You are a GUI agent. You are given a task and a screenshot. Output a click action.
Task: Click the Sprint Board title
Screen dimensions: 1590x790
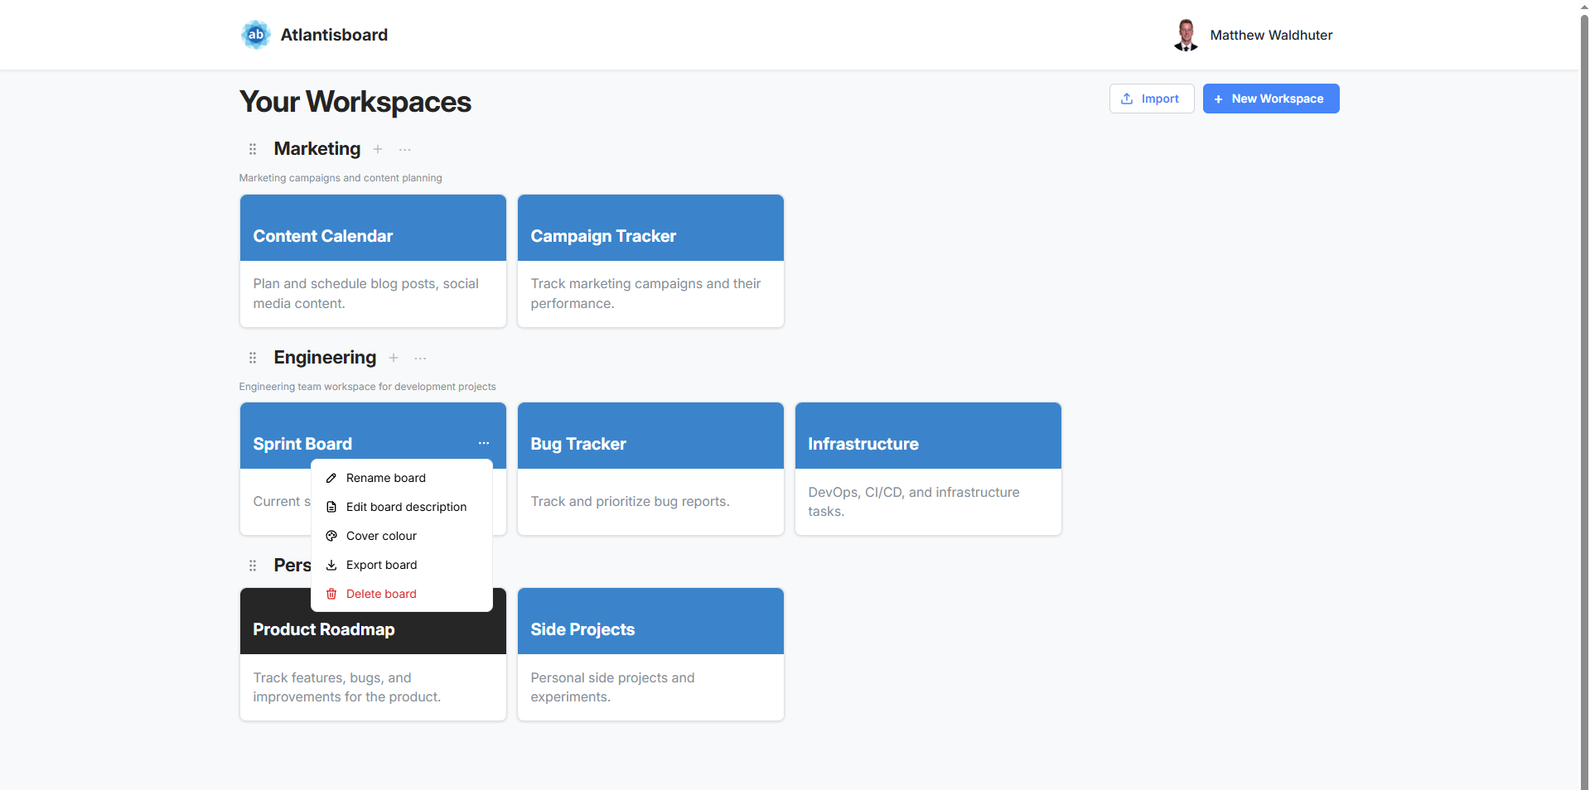(x=302, y=444)
